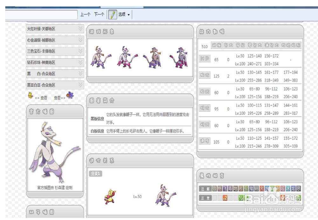Click the 格 fighting type badge

coord(220,189)
